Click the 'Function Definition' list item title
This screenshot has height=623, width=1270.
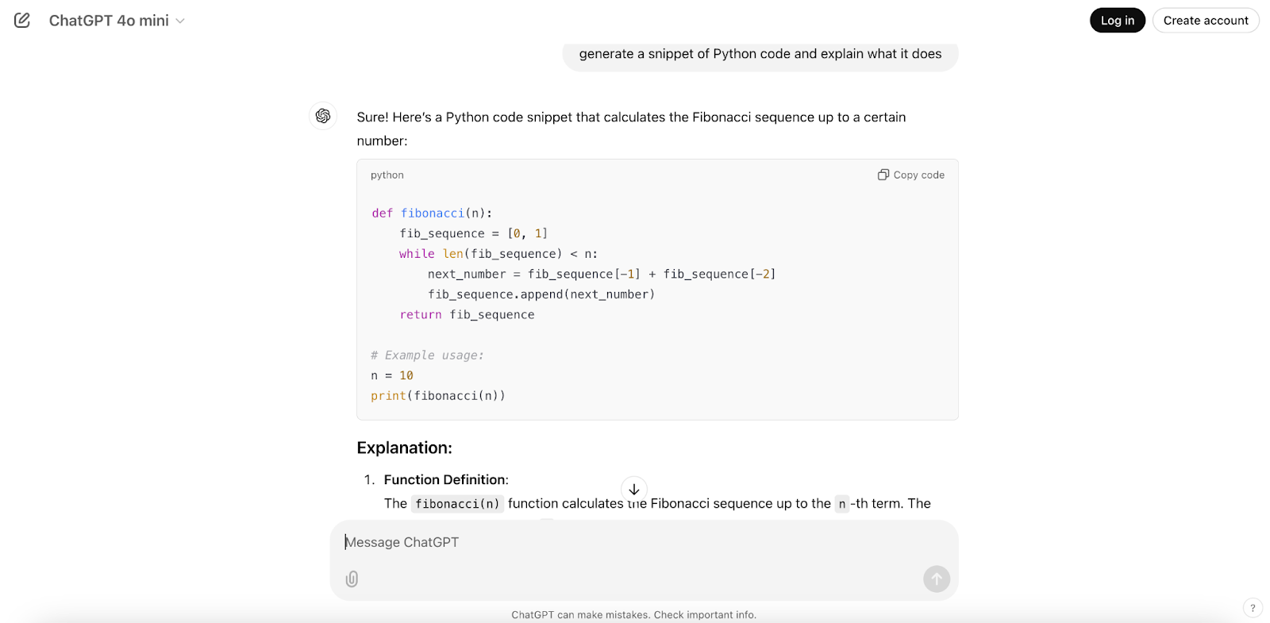click(x=445, y=479)
